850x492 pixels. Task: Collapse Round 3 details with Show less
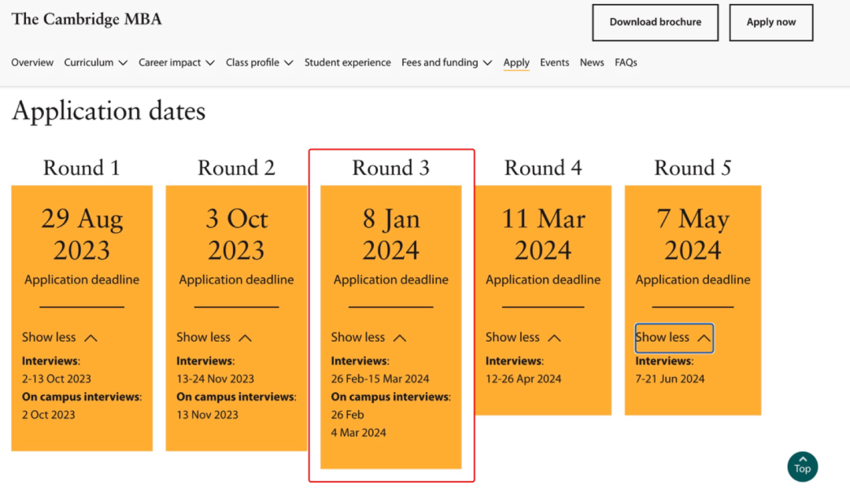pyautogui.click(x=368, y=337)
